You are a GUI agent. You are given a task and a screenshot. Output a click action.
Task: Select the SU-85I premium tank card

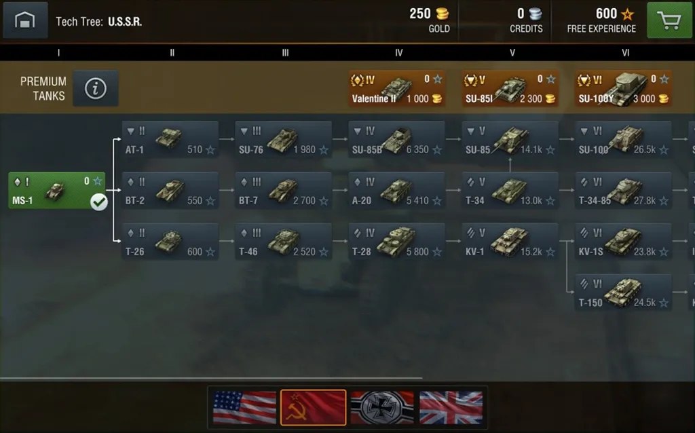pos(510,88)
